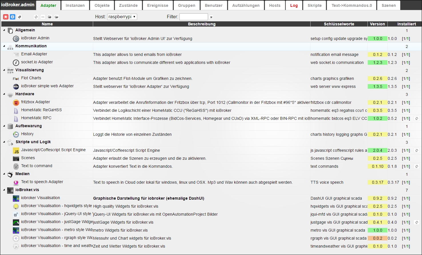Click the Beschreibung column header
The height and width of the screenshot is (255, 422).
pos(202,24)
